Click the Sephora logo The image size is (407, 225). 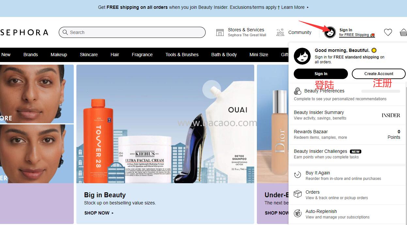[24, 32]
